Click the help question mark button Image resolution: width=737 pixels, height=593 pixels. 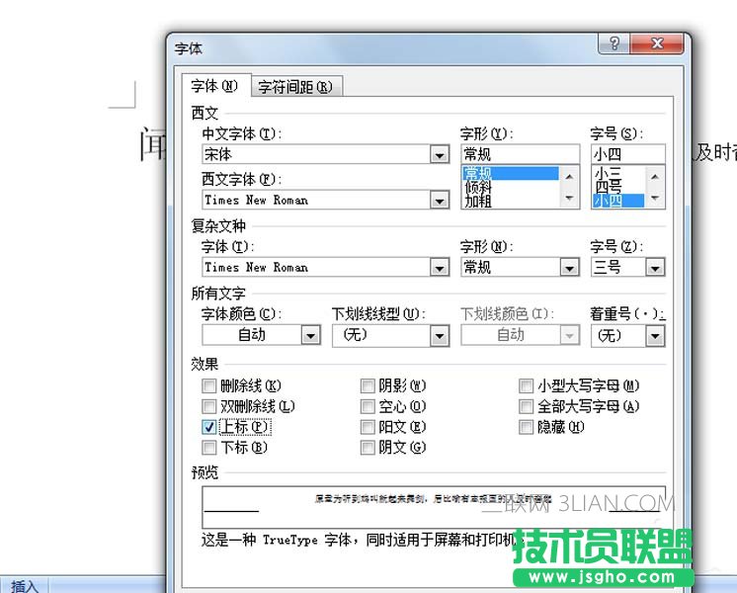(614, 43)
